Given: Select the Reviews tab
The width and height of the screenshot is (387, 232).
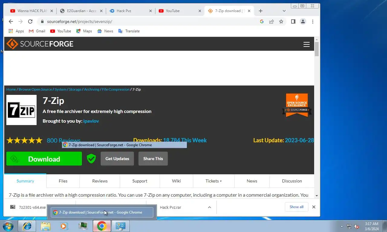Looking at the screenshot, I should [x=100, y=181].
